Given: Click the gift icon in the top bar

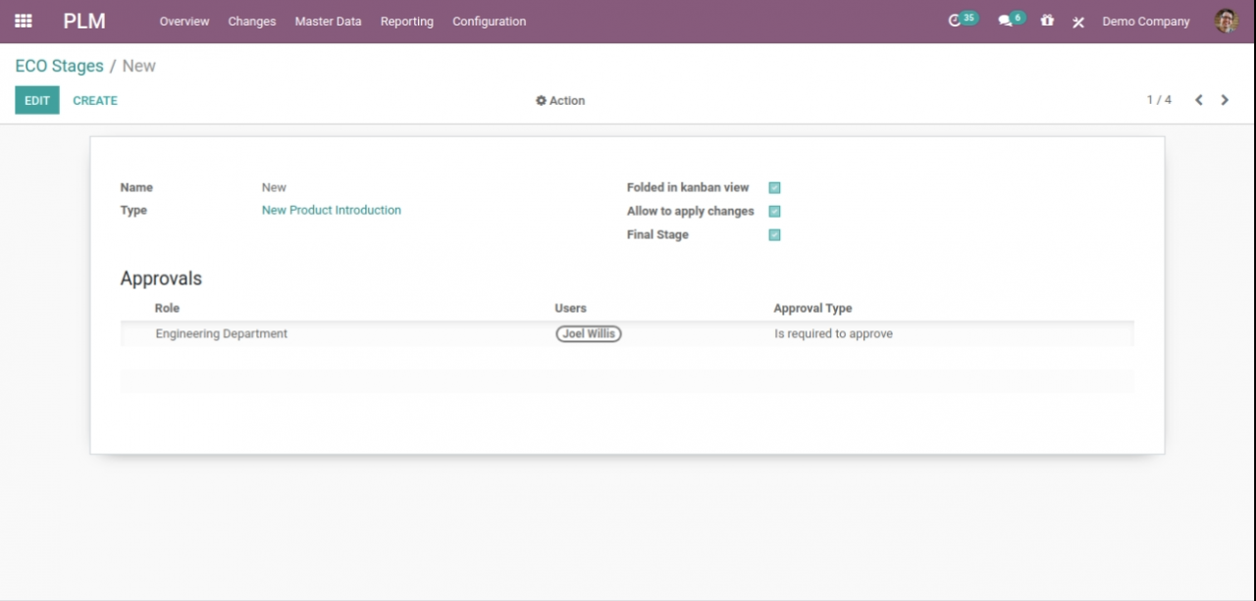Looking at the screenshot, I should [x=1047, y=21].
